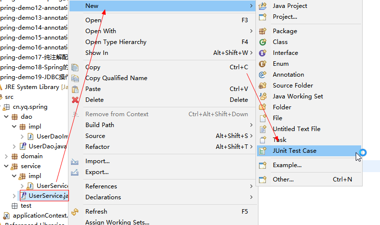Select the UserServiceImpl file in tree
The image size is (380, 225).
point(52,186)
